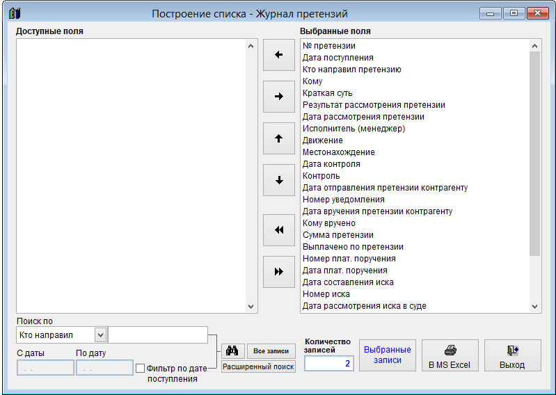556x395 pixels.
Task: Click the Выбранные поля scrollbar thumb
Action: [x=534, y=154]
